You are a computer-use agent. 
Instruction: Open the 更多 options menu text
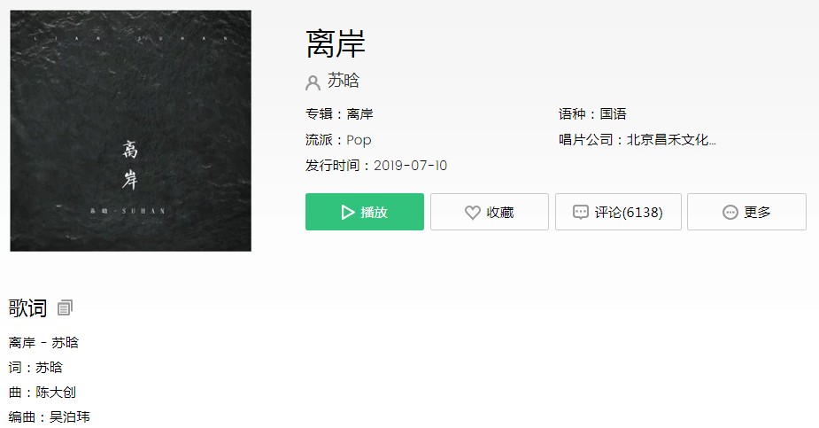click(757, 212)
